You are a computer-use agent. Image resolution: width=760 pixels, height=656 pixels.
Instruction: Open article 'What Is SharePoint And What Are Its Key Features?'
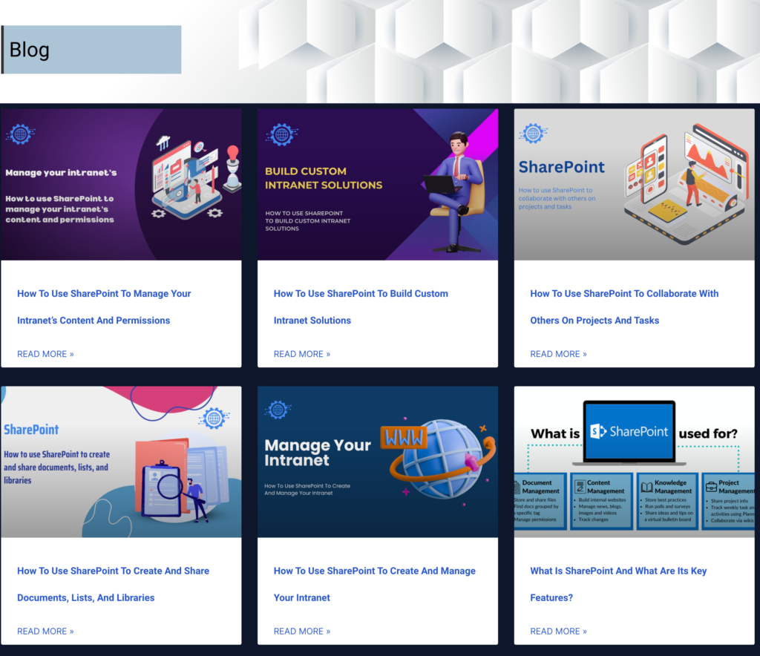coord(618,584)
